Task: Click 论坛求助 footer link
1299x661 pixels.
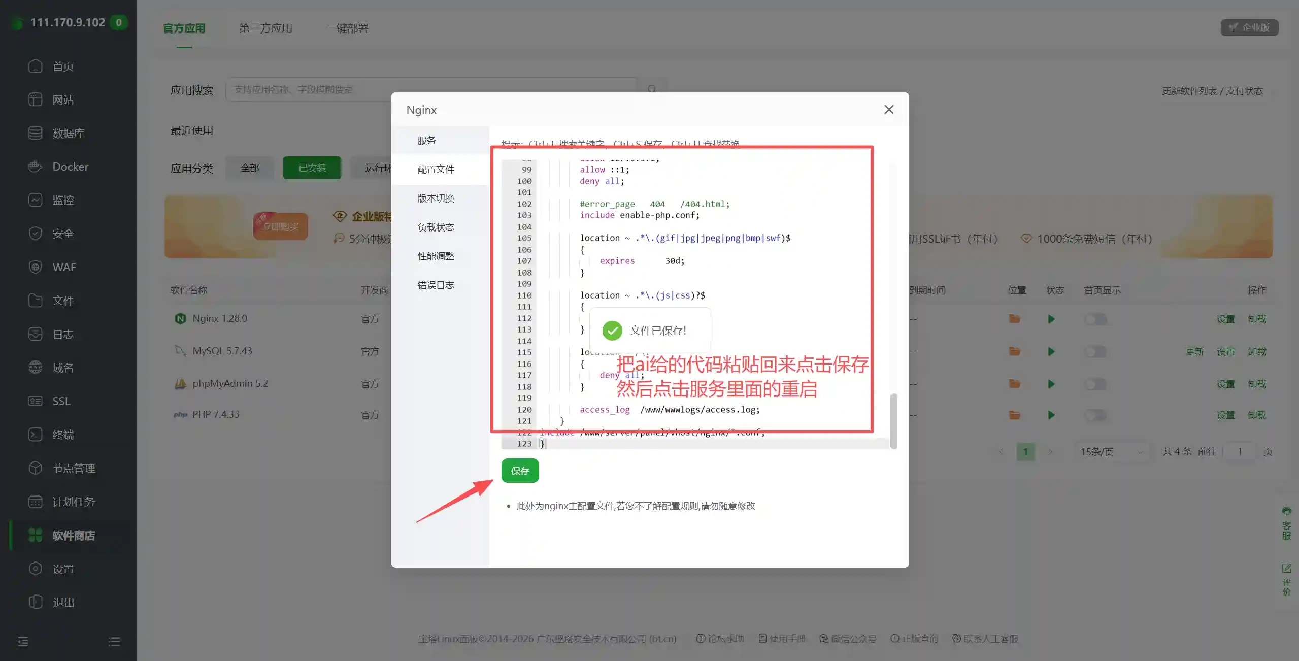Action: point(719,639)
